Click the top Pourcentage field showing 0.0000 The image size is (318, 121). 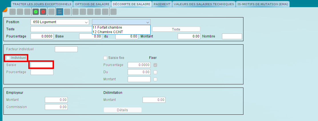(42, 36)
